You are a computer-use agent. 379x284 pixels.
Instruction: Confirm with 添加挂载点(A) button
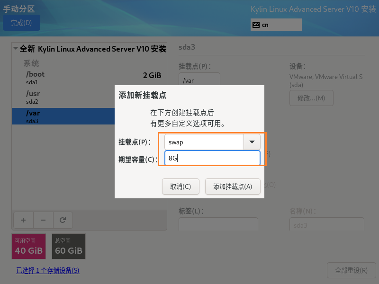(233, 186)
